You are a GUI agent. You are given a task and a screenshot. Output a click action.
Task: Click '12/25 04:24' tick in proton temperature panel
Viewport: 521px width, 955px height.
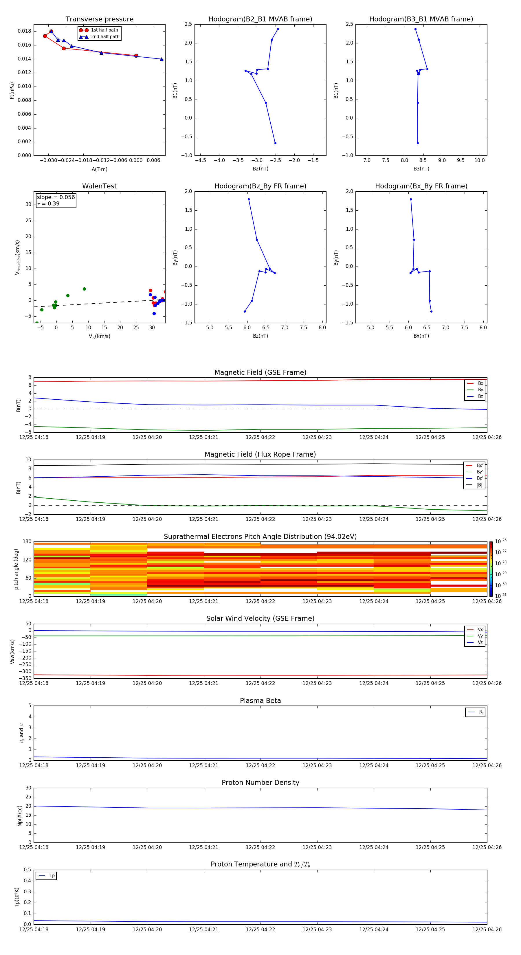click(x=374, y=930)
